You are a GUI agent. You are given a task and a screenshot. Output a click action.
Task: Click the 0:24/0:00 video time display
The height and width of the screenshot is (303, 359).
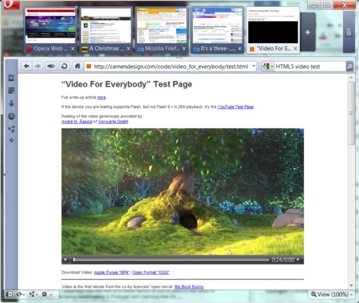click(x=283, y=259)
